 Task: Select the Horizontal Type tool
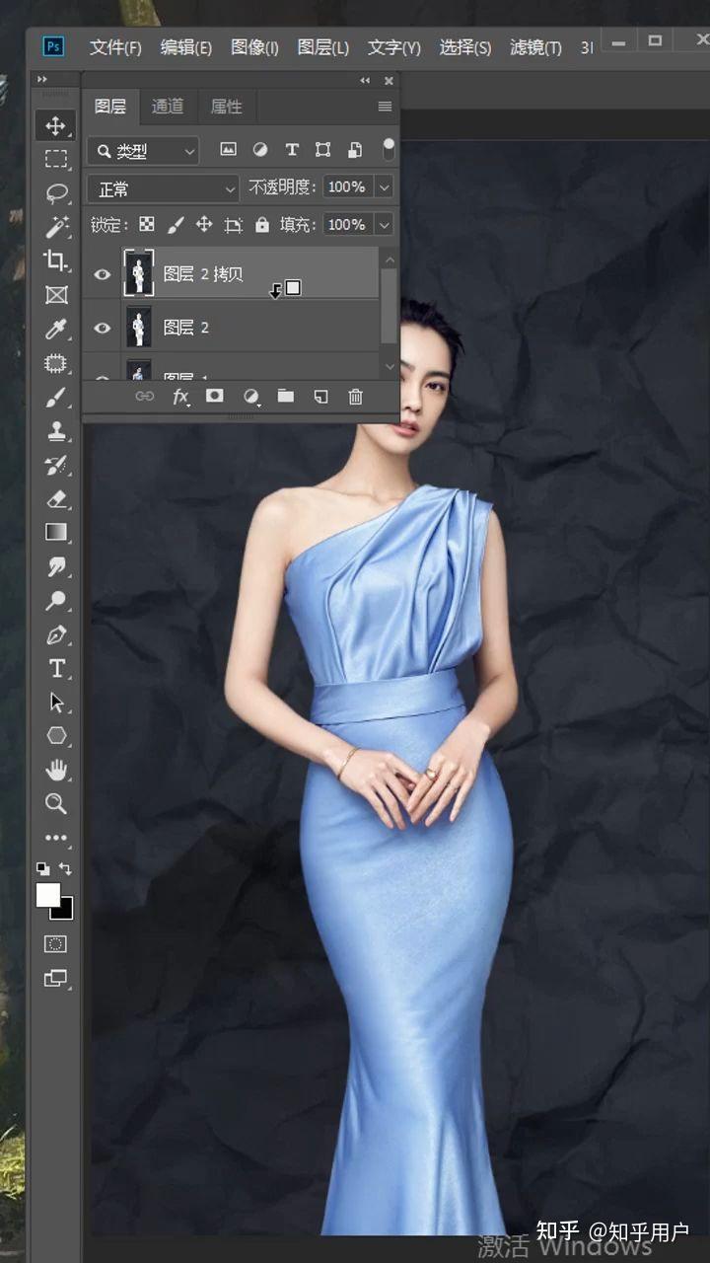coord(56,669)
